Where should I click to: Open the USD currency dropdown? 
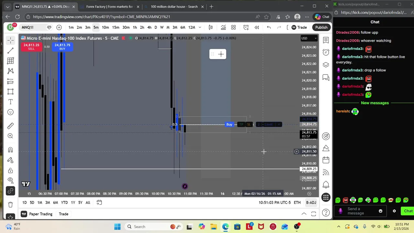click(x=309, y=38)
